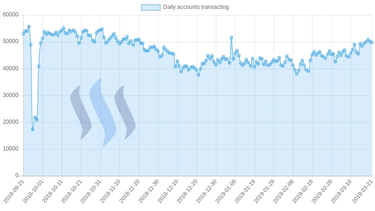Click the 2018-09-21 x-axis date label
The width and height of the screenshot is (375, 211).
click(14, 192)
